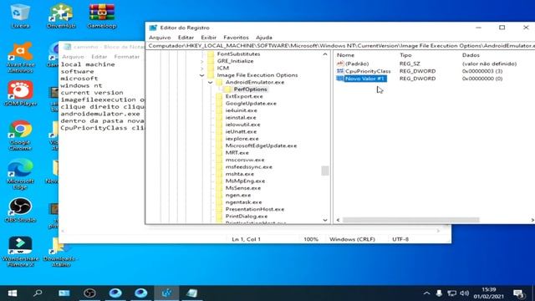Select FontSubstitutes key in tree

[238, 54]
